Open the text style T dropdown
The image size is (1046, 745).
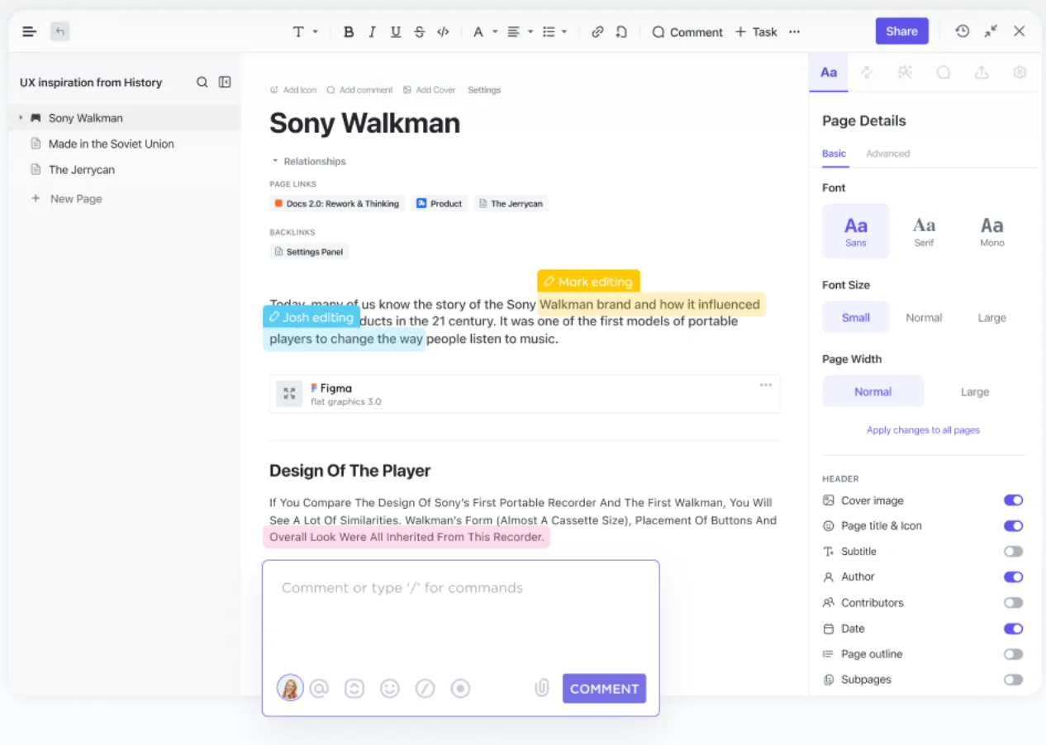coord(305,32)
